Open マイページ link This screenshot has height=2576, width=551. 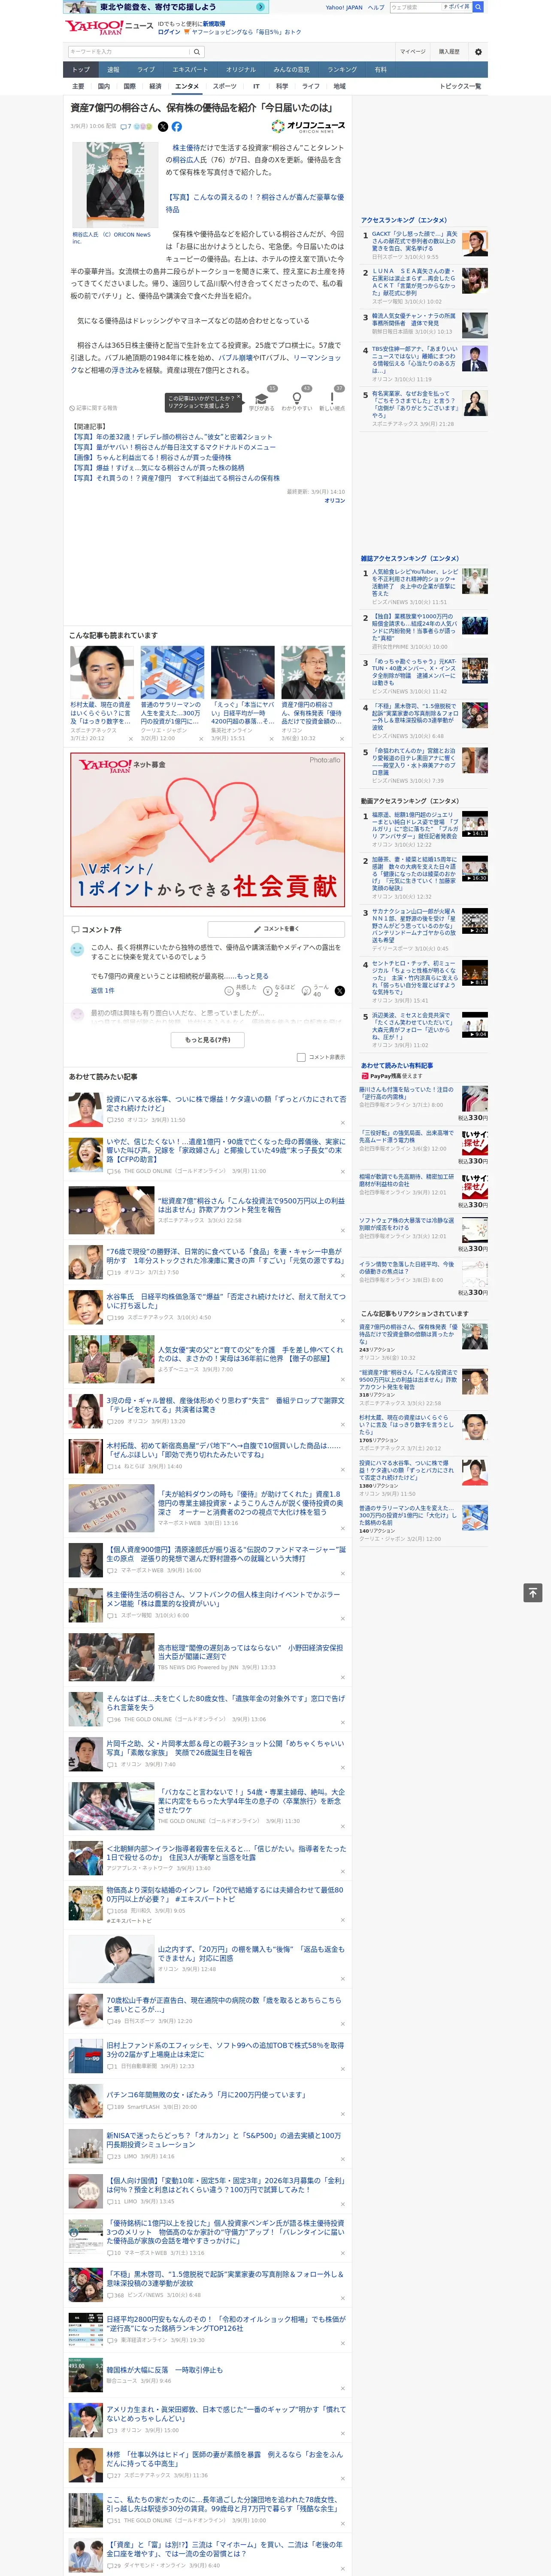[412, 51]
